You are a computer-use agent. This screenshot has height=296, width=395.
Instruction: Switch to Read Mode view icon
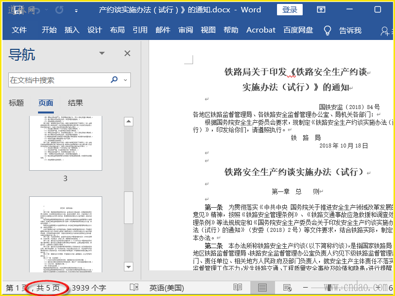[x=237, y=288]
